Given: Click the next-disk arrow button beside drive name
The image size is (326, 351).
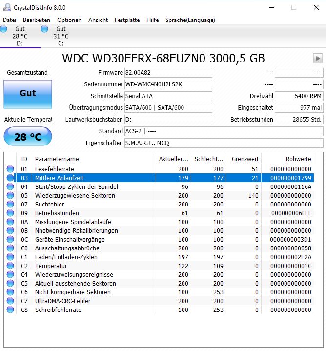Looking at the screenshot, I should point(318,59).
